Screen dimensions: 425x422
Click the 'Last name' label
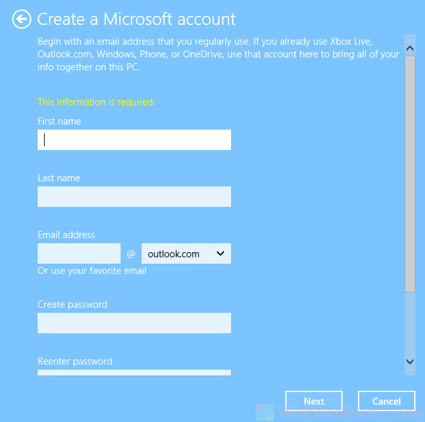coord(59,178)
